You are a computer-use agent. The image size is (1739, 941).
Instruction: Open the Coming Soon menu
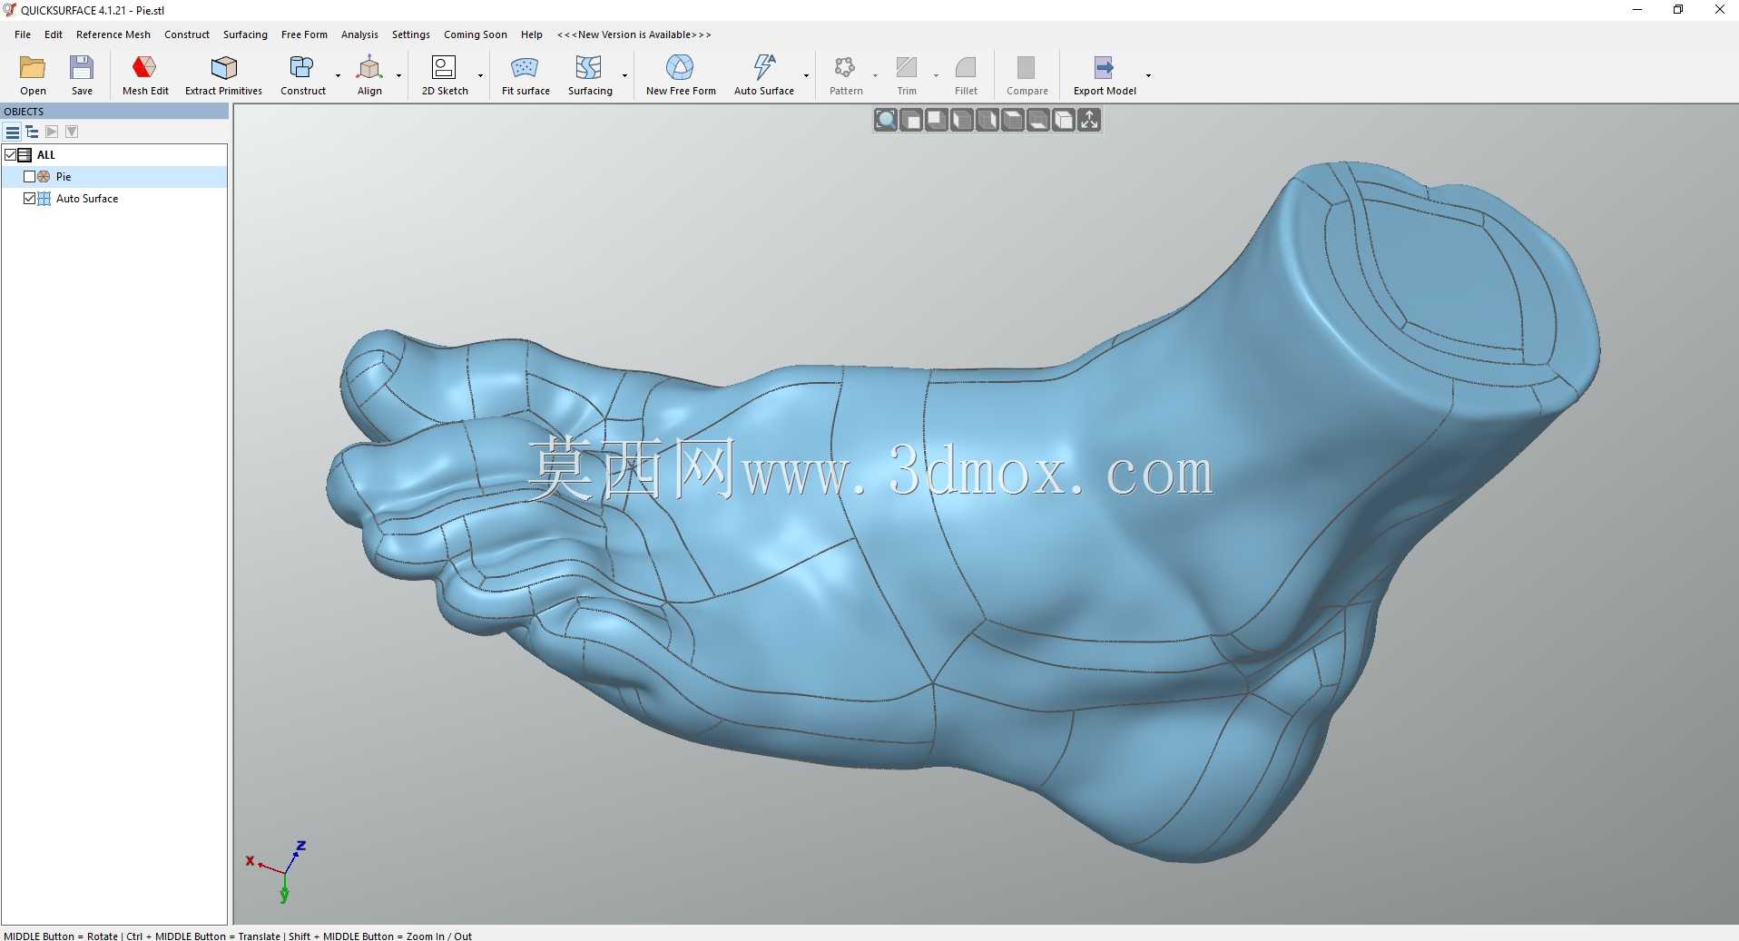coord(476,34)
